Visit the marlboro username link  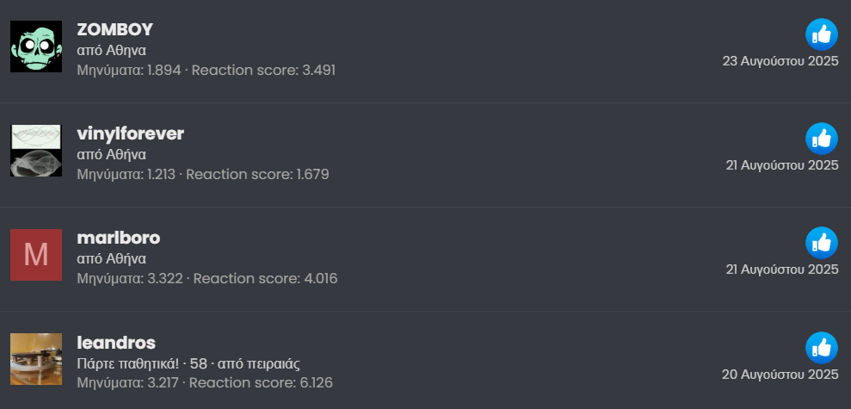[118, 239]
